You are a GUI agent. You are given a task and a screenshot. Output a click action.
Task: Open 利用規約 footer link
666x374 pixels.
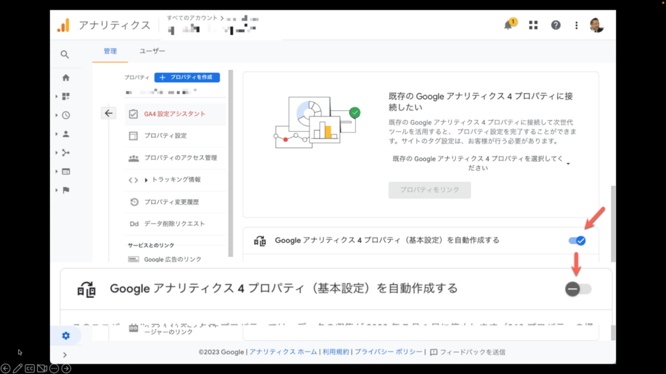(x=336, y=352)
